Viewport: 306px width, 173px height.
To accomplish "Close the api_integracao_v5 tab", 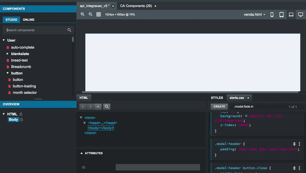I will (x=113, y=6).
